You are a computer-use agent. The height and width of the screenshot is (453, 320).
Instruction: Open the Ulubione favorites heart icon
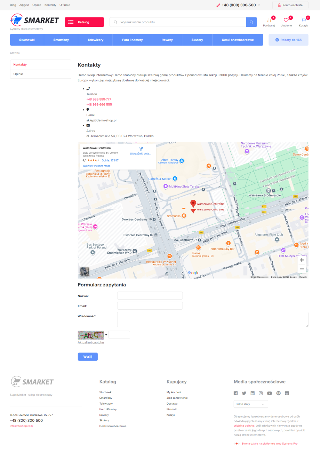[286, 21]
